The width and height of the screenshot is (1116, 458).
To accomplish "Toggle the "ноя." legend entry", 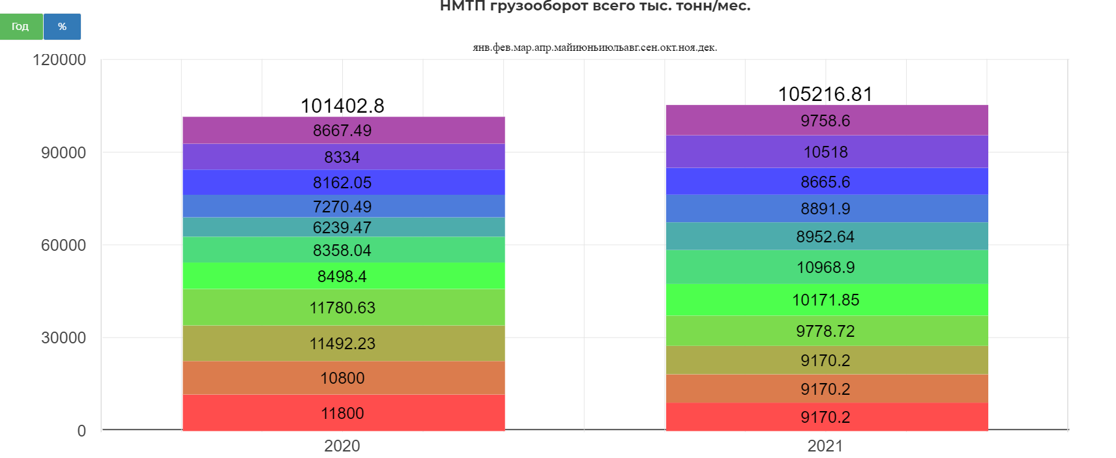I will click(x=688, y=48).
